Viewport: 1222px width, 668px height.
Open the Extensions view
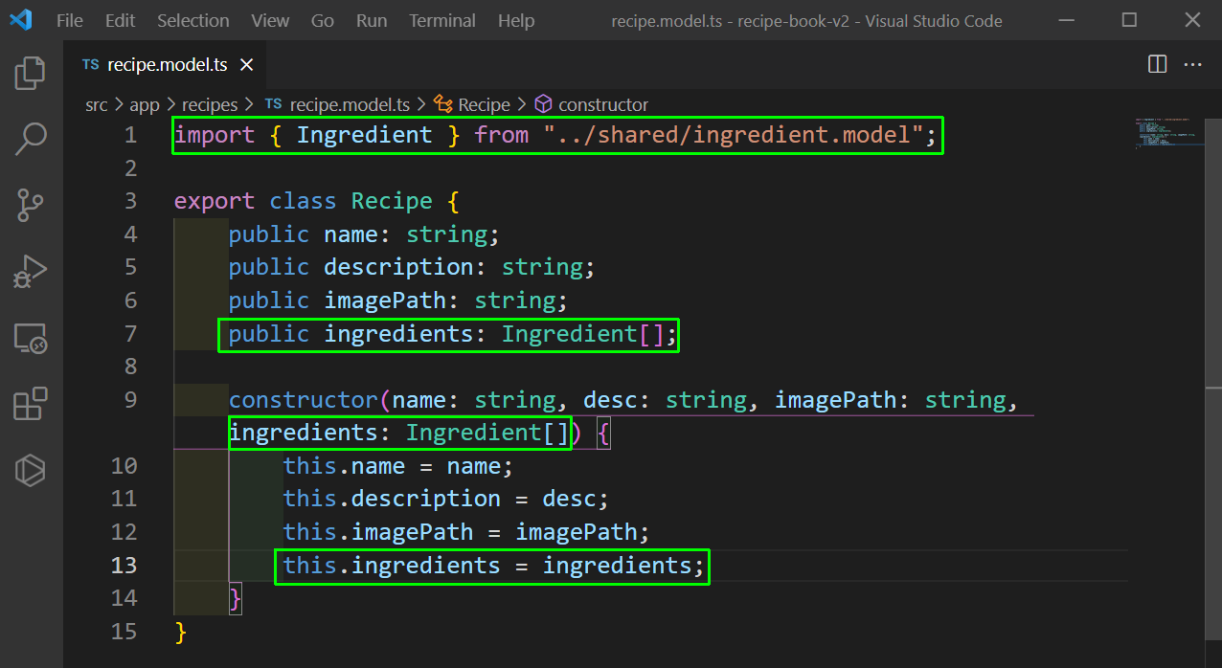coord(31,403)
